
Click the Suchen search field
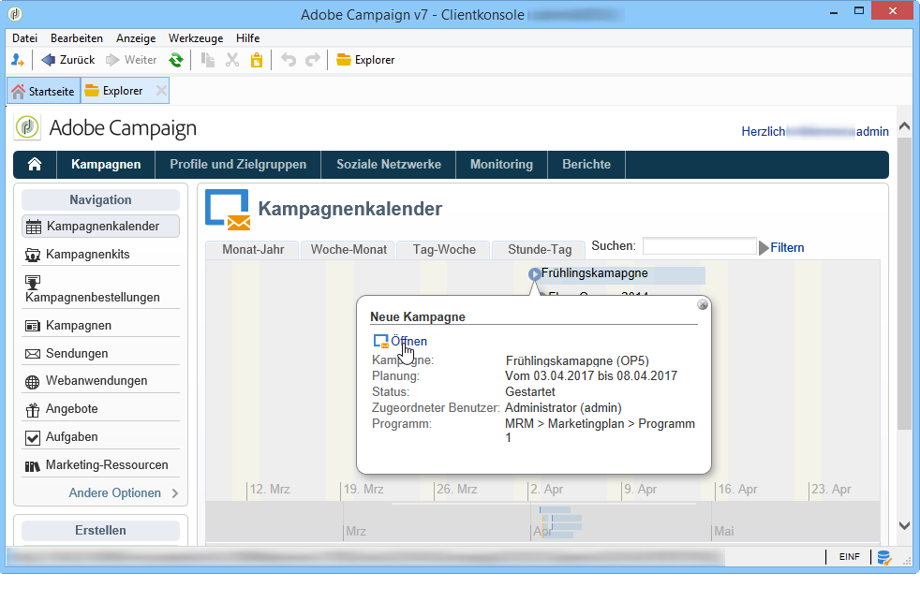coord(700,246)
